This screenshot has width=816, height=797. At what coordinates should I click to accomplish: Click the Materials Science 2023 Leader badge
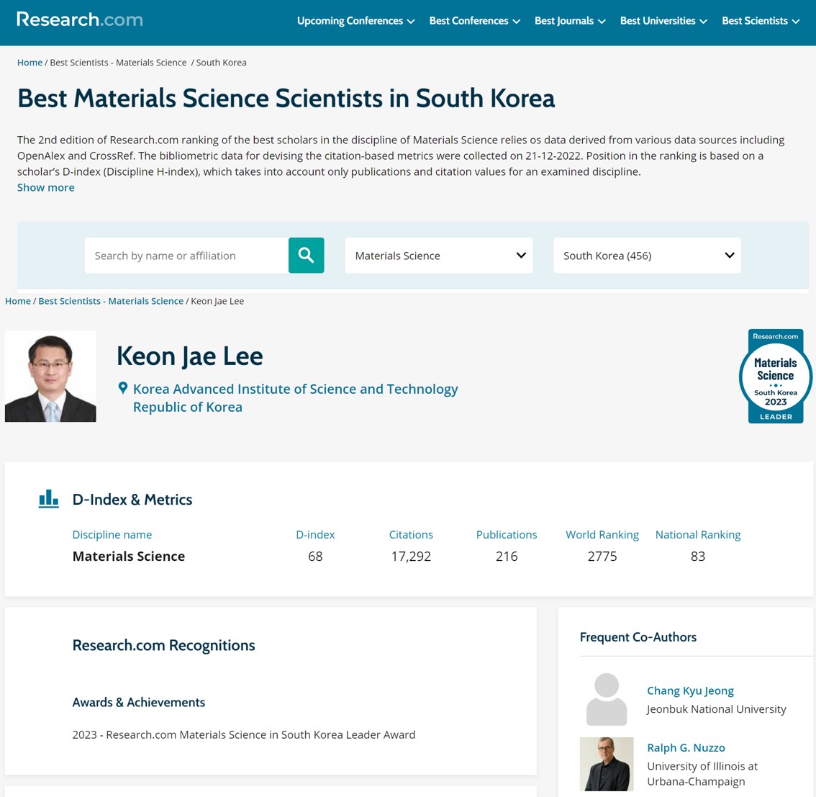coord(775,376)
